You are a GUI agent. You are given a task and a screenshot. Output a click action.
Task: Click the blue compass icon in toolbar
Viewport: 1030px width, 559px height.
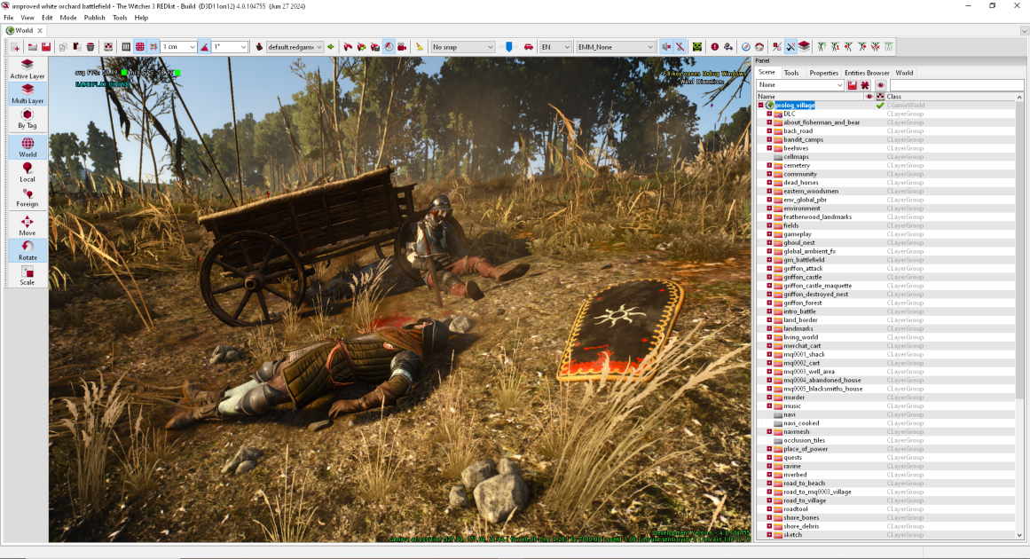coord(745,47)
